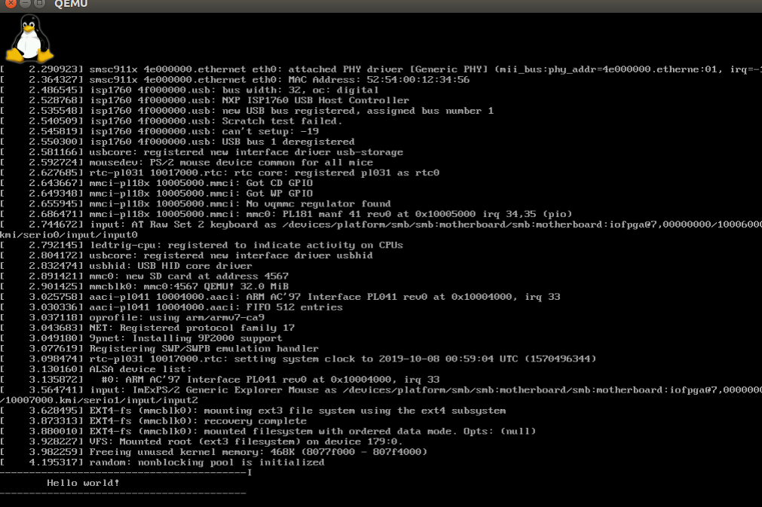The image size is (762, 507).
Task: Click the 'ALSA device list:' line
Action: 96,369
